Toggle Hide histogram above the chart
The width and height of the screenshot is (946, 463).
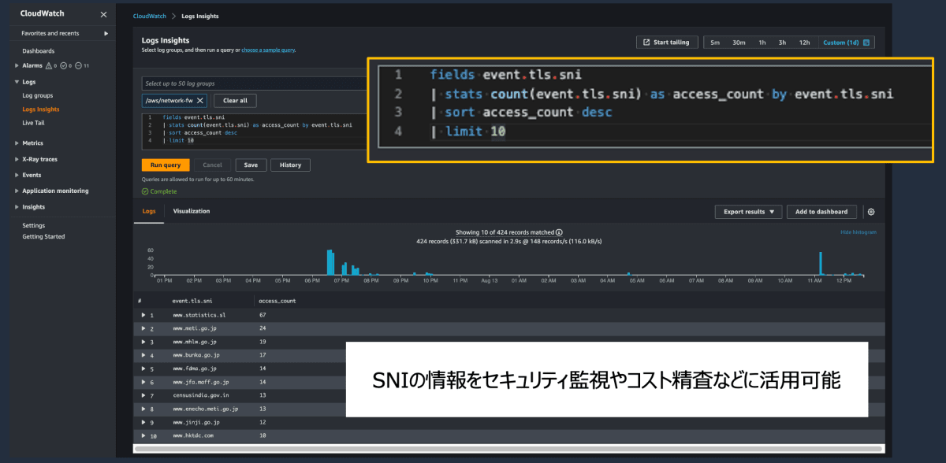(x=857, y=231)
